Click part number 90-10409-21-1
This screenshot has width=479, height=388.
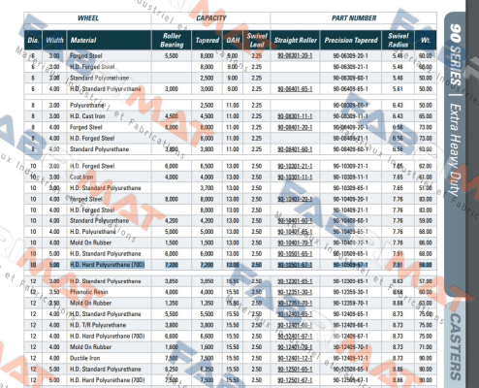point(351,210)
